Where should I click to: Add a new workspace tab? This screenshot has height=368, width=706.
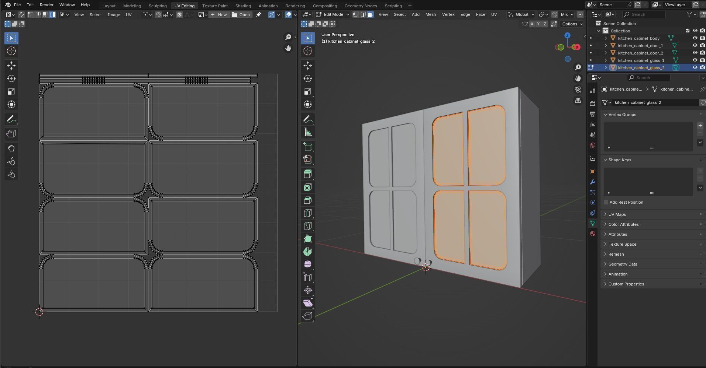click(x=410, y=6)
